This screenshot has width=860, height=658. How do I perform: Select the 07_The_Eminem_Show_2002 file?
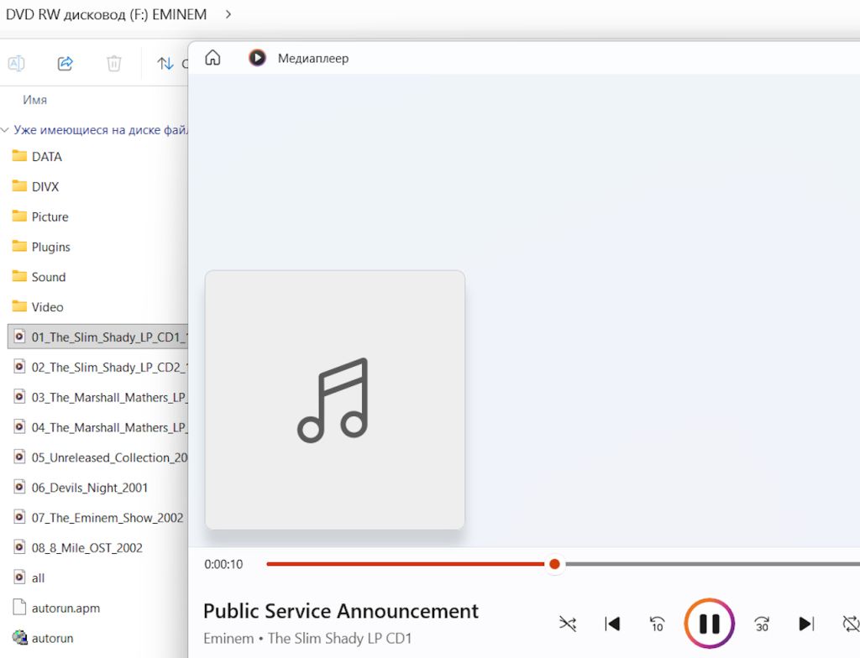click(x=98, y=518)
